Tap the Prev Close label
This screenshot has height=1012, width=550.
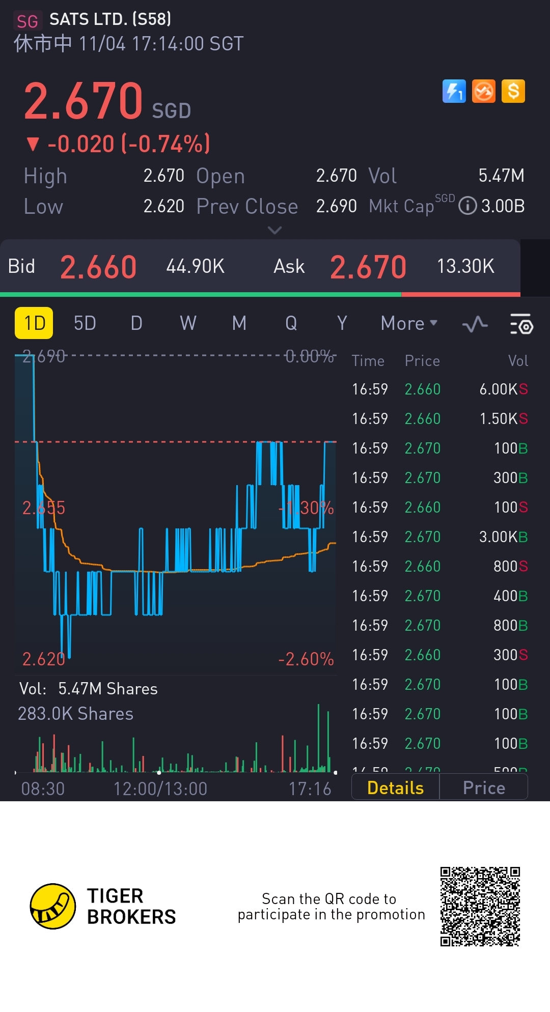(247, 206)
